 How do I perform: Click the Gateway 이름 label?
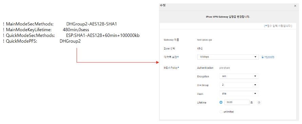(172, 40)
